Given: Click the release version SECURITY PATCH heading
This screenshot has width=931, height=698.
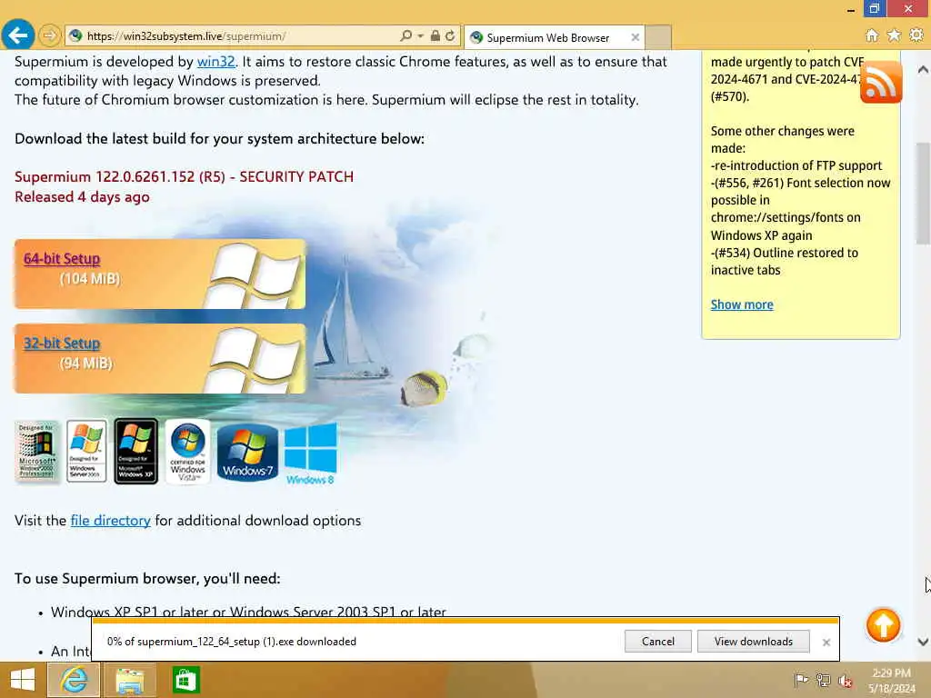Looking at the screenshot, I should pyautogui.click(x=184, y=177).
